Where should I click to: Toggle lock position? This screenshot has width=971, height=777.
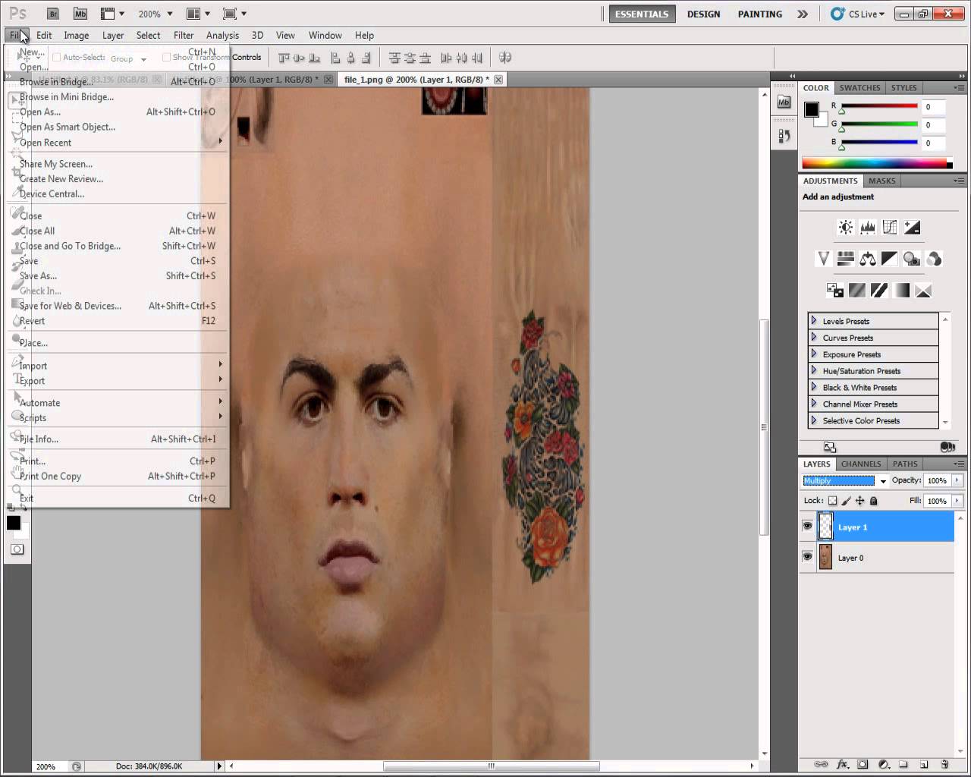pos(860,501)
